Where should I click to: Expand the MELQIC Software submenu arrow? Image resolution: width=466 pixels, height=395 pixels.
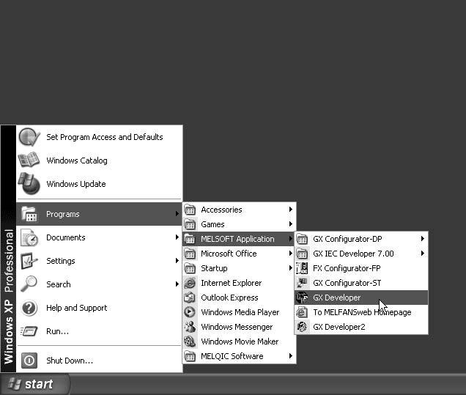(291, 355)
